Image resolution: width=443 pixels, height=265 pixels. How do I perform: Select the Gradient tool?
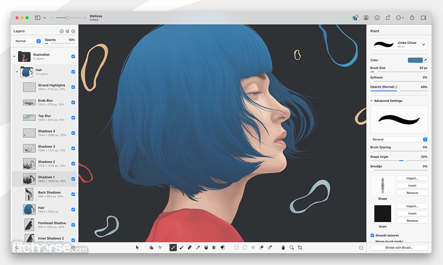pyautogui.click(x=214, y=247)
